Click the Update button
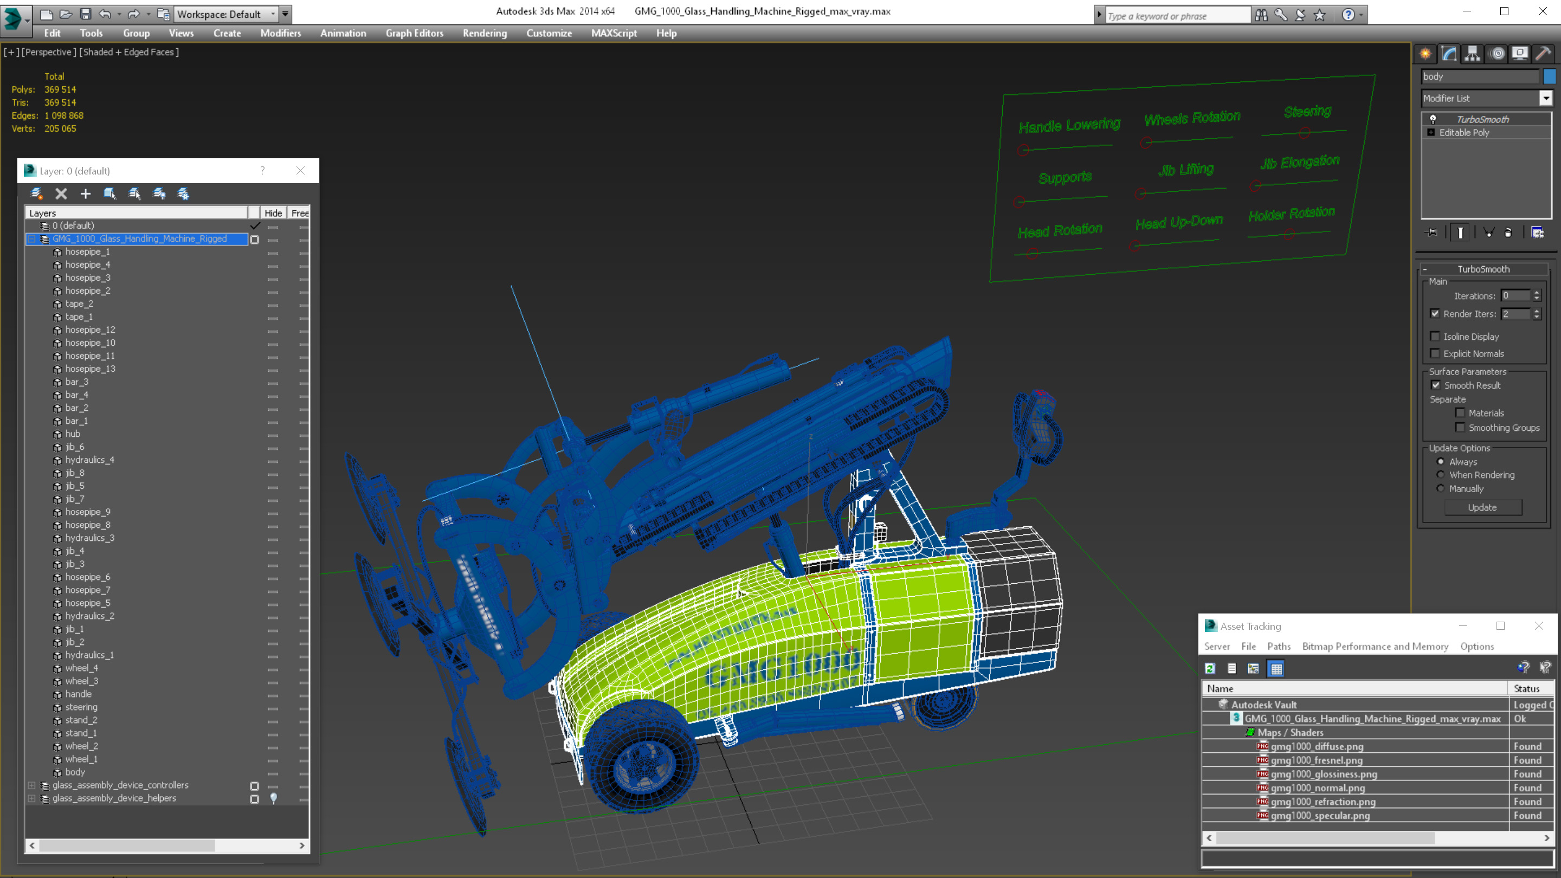 click(1482, 507)
